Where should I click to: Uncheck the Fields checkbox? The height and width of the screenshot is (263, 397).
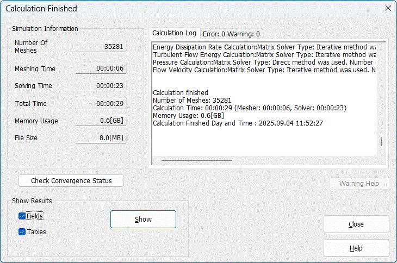coord(22,216)
